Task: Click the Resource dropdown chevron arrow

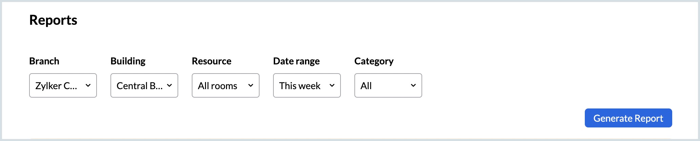Action: tap(251, 85)
